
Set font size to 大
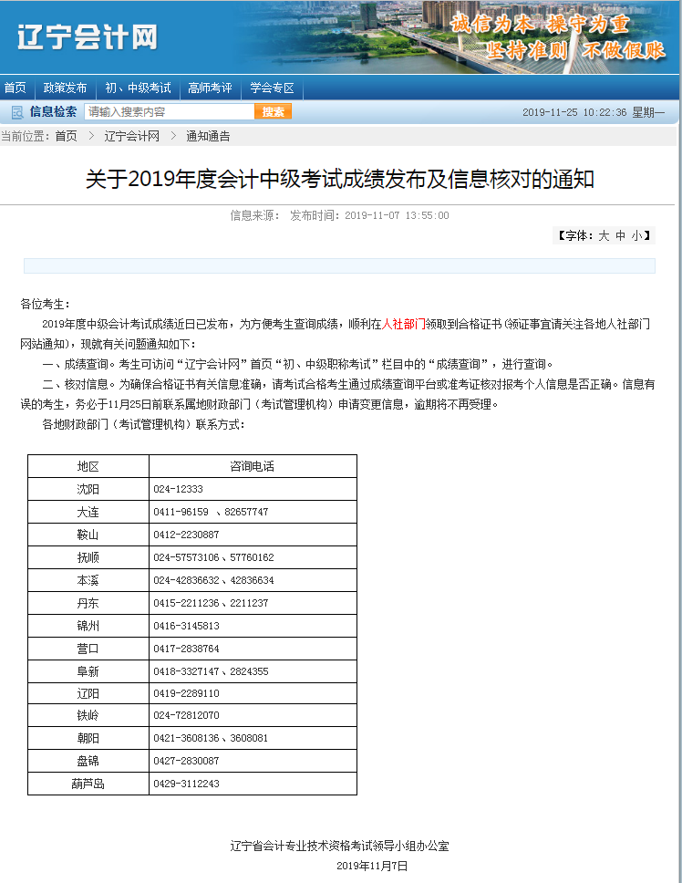604,236
